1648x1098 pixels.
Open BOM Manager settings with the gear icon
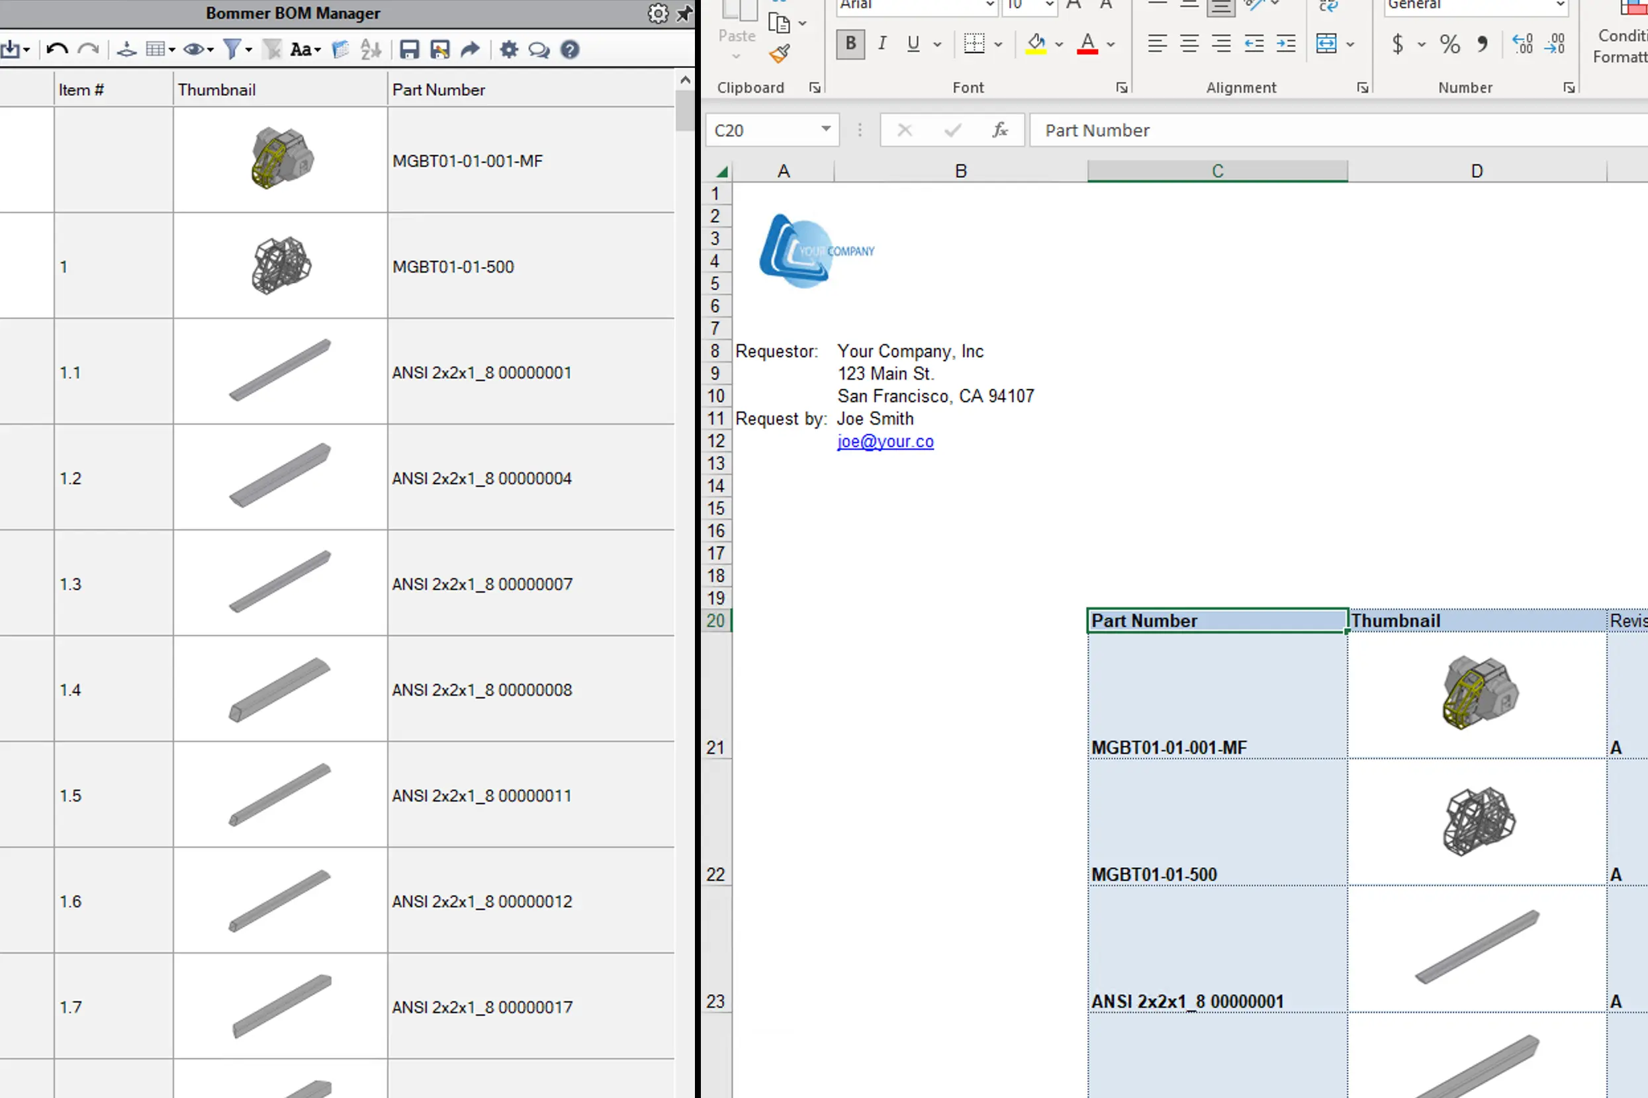pos(509,49)
